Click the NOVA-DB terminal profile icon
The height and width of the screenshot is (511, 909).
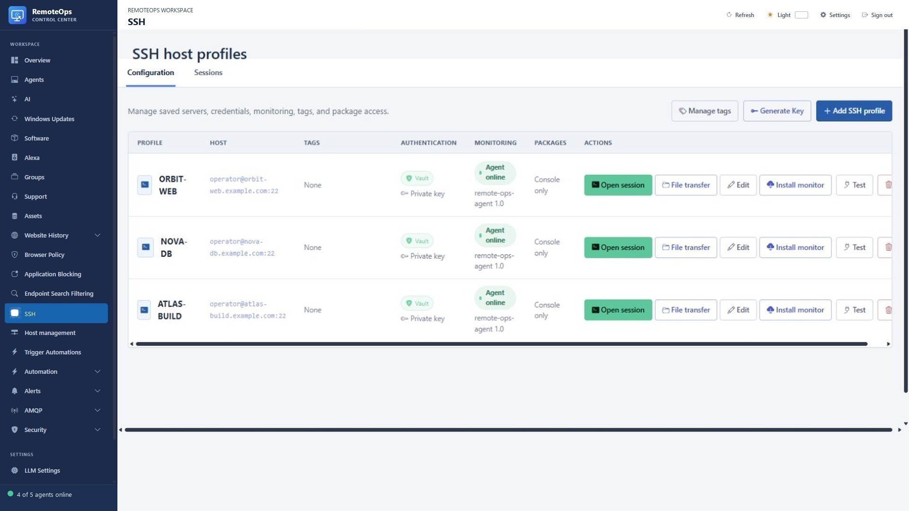[145, 247]
